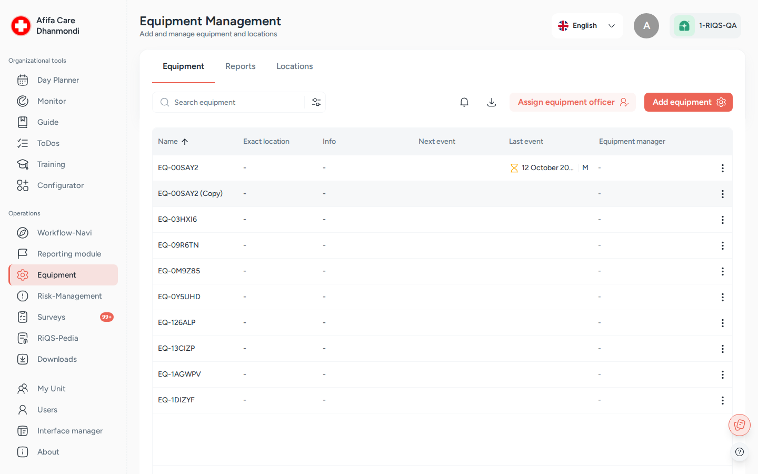This screenshot has width=758, height=474.
Task: Open the Surveys icon
Action: 23,317
